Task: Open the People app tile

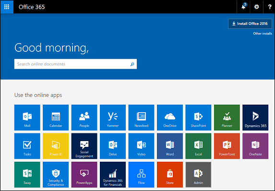Action: (84, 118)
